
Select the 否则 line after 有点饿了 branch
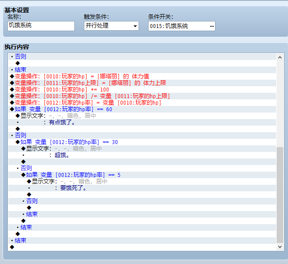(x=142, y=135)
